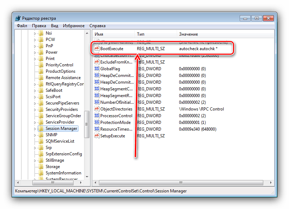
Task: Click the GlobalFlag DWORD icon
Action: (x=96, y=69)
